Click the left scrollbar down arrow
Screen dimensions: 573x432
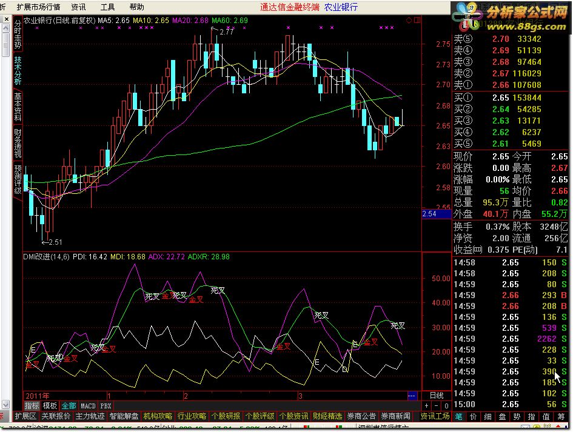coord(5,404)
